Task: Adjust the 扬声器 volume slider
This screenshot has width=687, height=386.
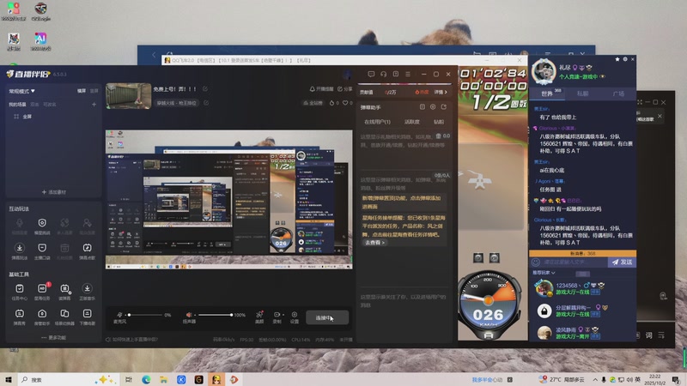Action: 214,315
